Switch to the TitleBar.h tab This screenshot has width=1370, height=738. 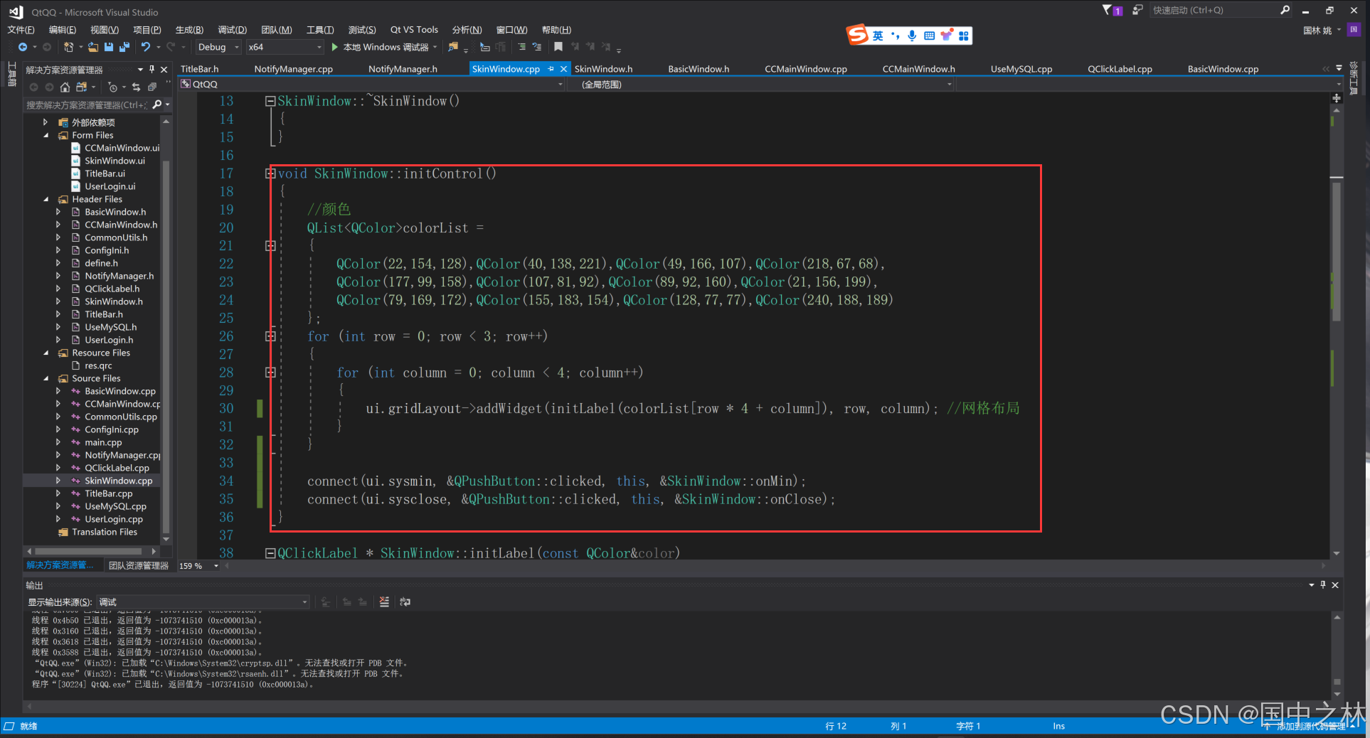[x=200, y=69]
